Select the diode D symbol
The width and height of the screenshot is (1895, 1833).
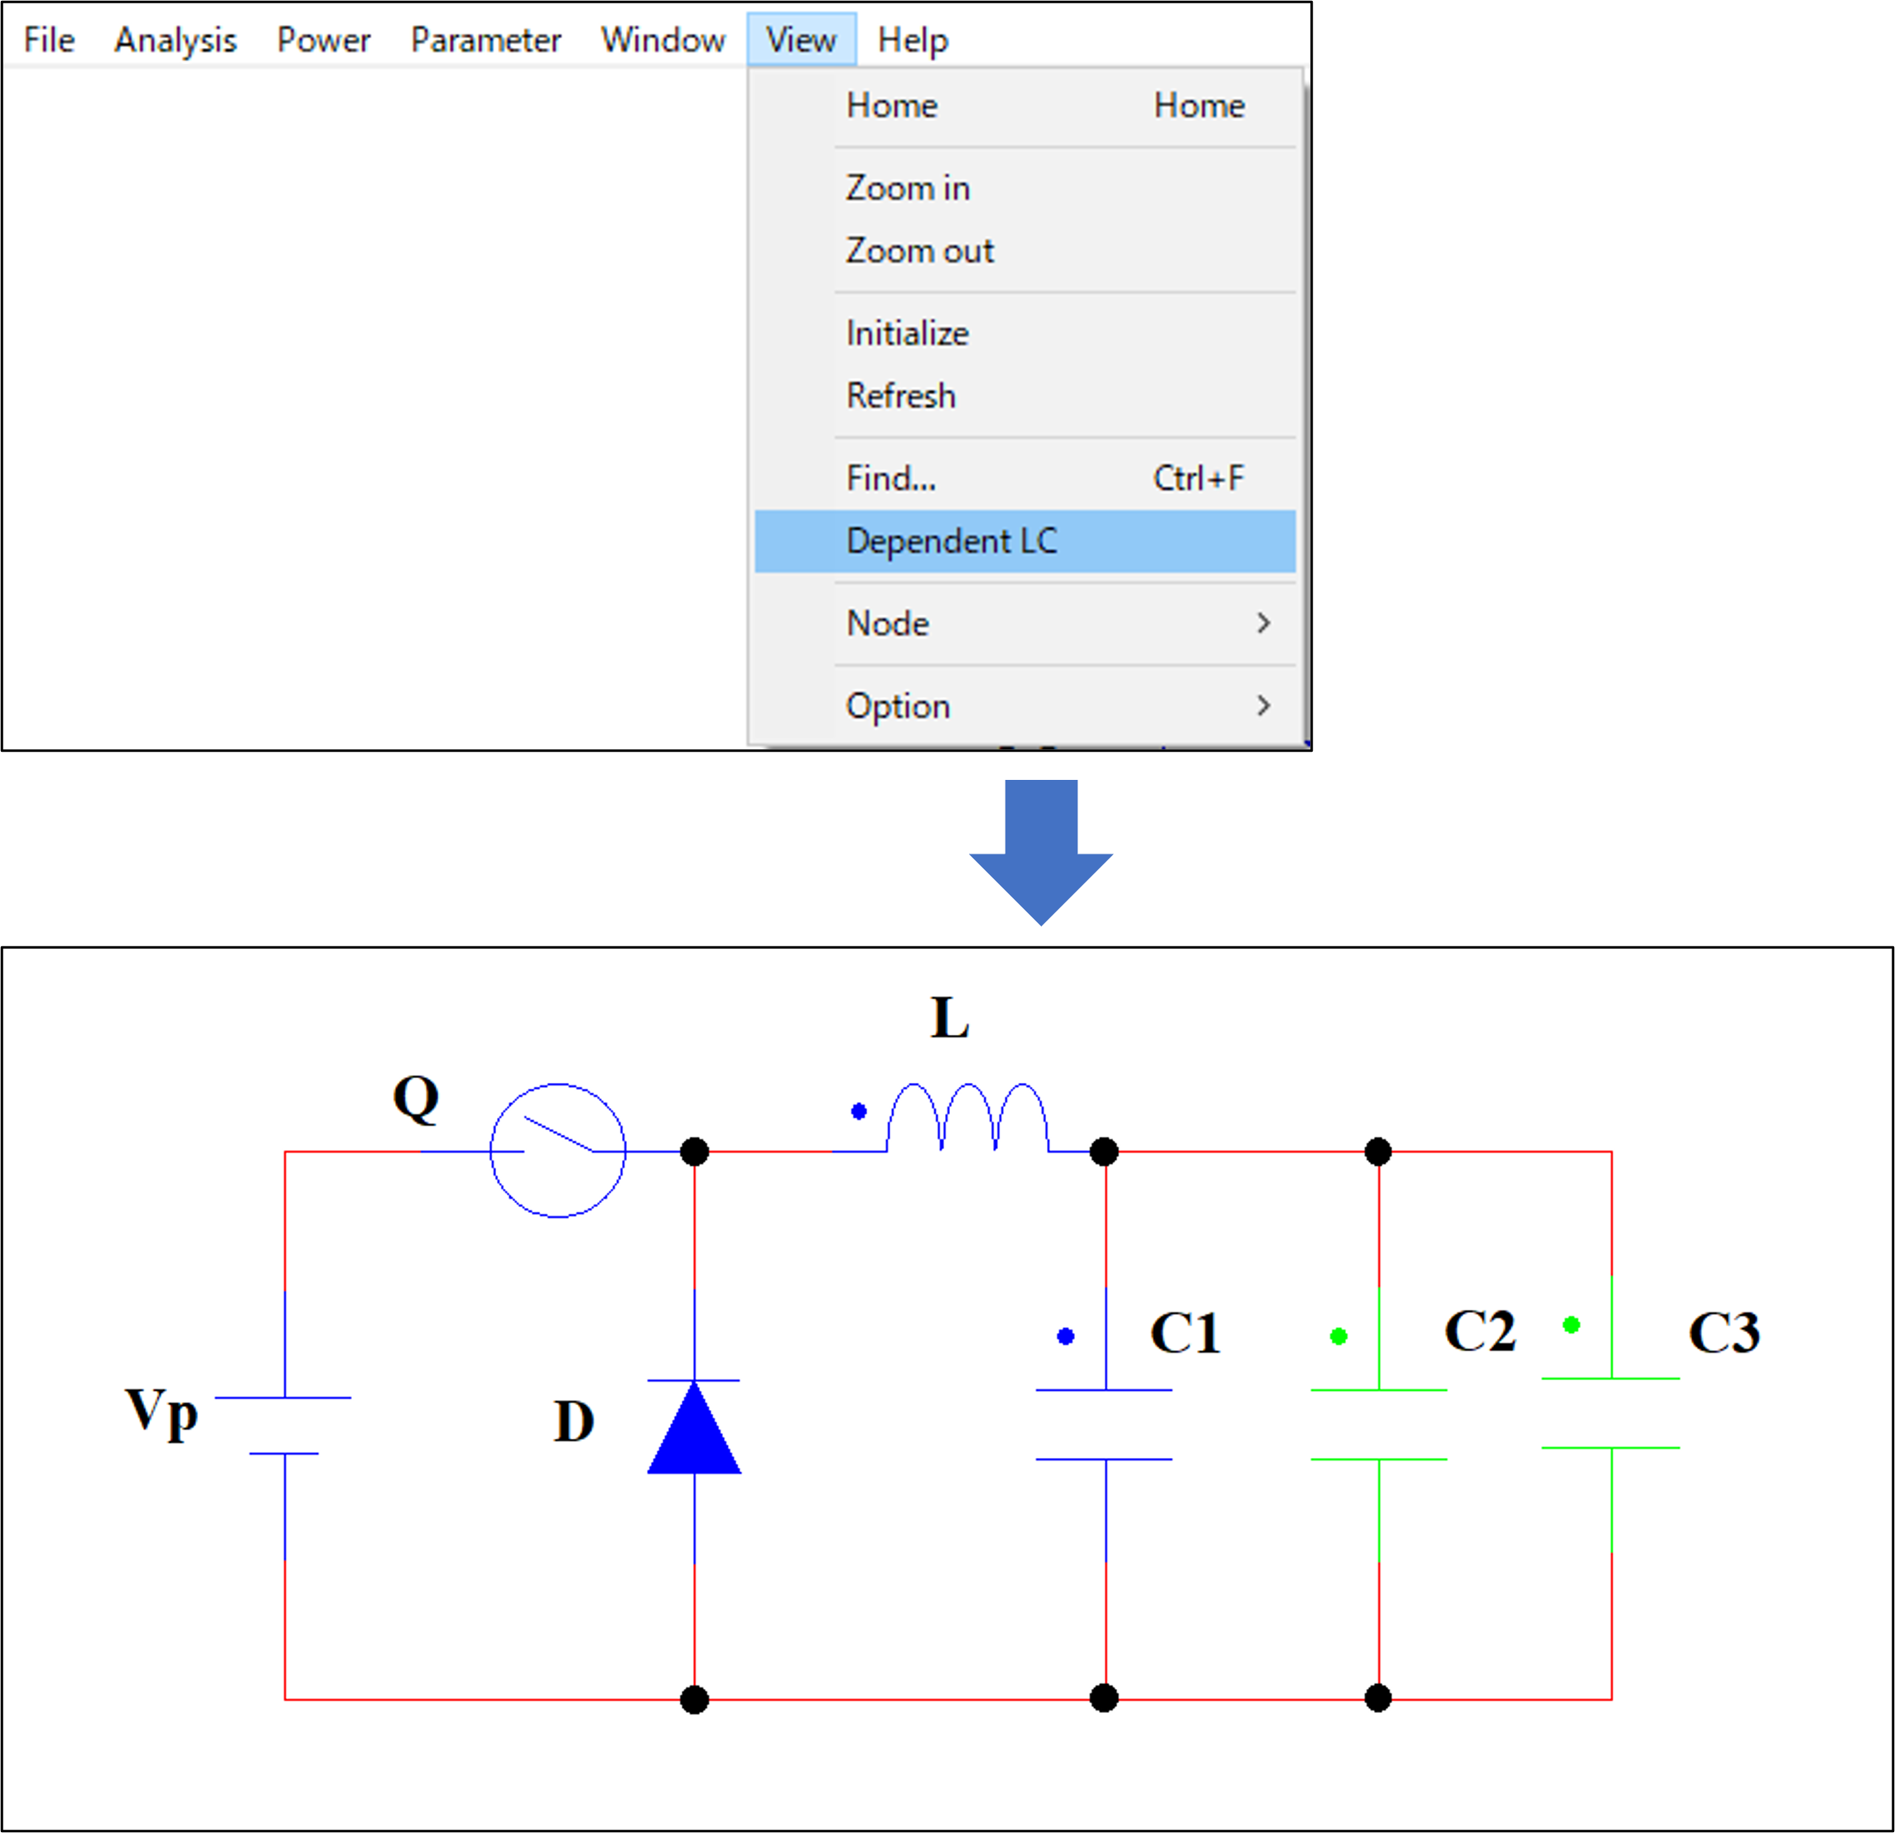tap(694, 1426)
